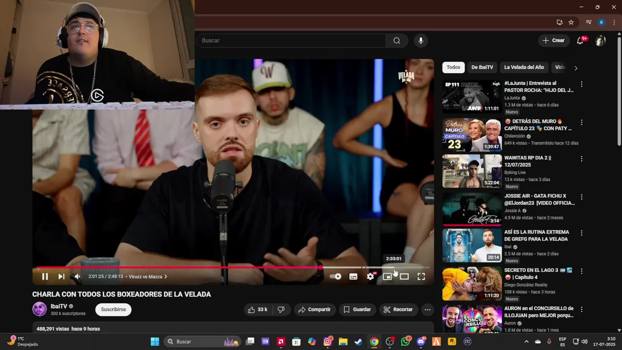Click the YouTube search magnifier button
Screen dimensions: 622x350
397,40
